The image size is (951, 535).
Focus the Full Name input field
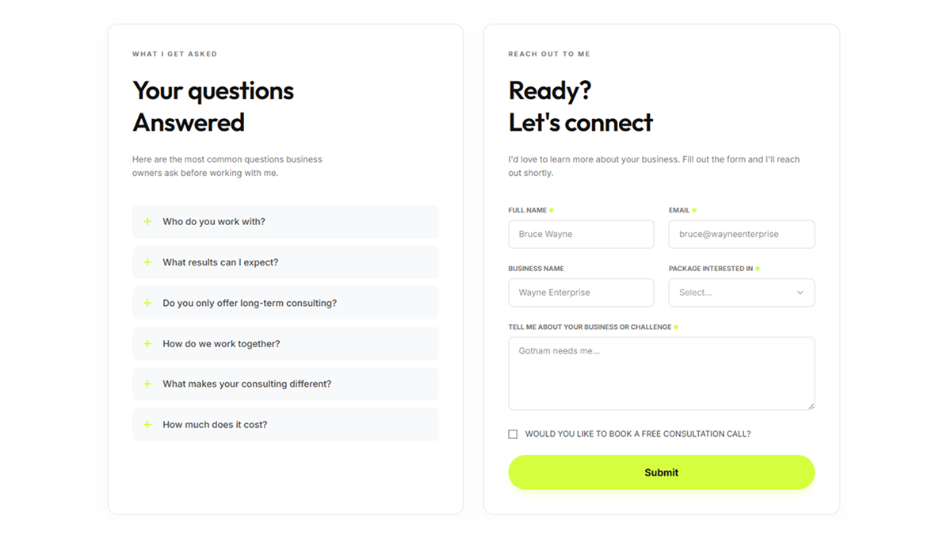coord(581,235)
